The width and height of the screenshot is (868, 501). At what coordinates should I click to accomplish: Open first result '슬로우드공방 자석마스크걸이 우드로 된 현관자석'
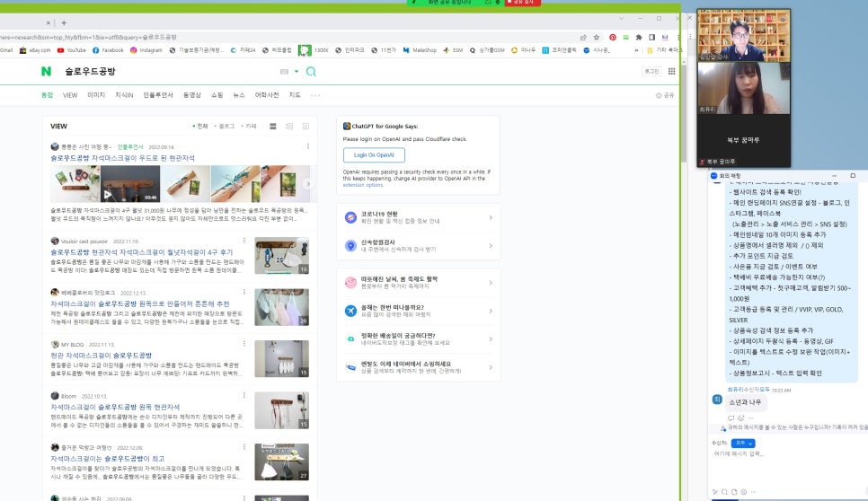tap(123, 158)
